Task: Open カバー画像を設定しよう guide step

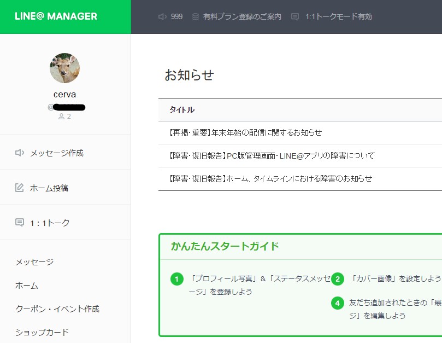Action: pyautogui.click(x=395, y=278)
